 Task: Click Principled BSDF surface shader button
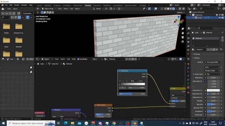(x=212, y=62)
